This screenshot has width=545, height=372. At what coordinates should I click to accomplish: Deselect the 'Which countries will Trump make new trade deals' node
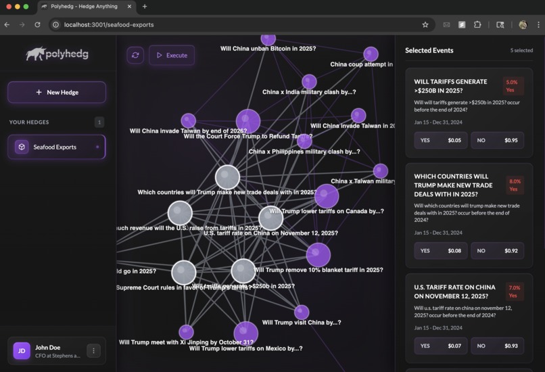(x=227, y=177)
